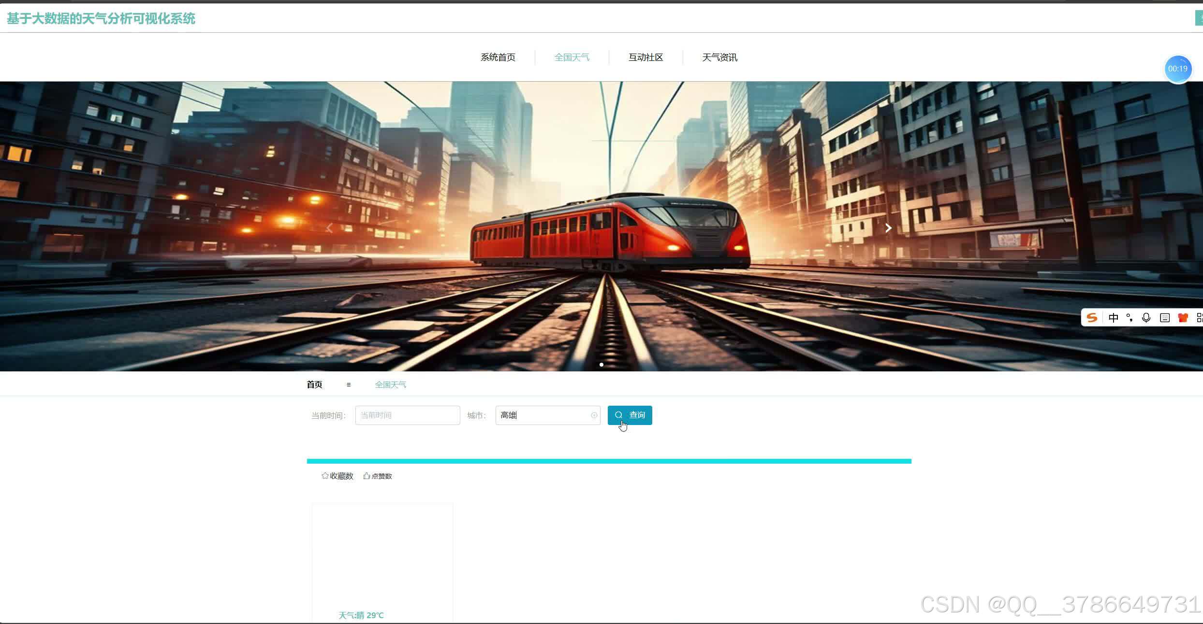Toggle Sogou punctuation mode button
This screenshot has width=1203, height=624.
pyautogui.click(x=1130, y=317)
